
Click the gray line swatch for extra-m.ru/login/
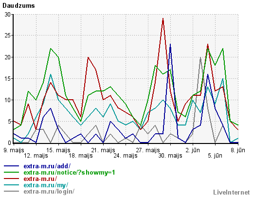(11, 191)
